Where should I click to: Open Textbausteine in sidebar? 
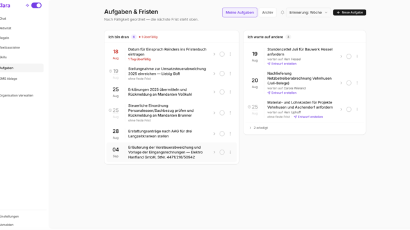click(x=10, y=47)
